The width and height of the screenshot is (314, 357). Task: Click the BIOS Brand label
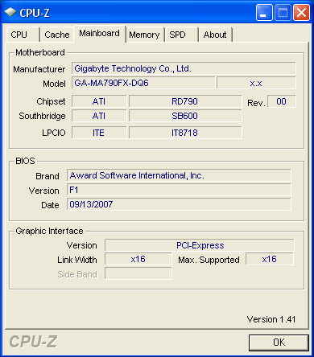point(48,176)
